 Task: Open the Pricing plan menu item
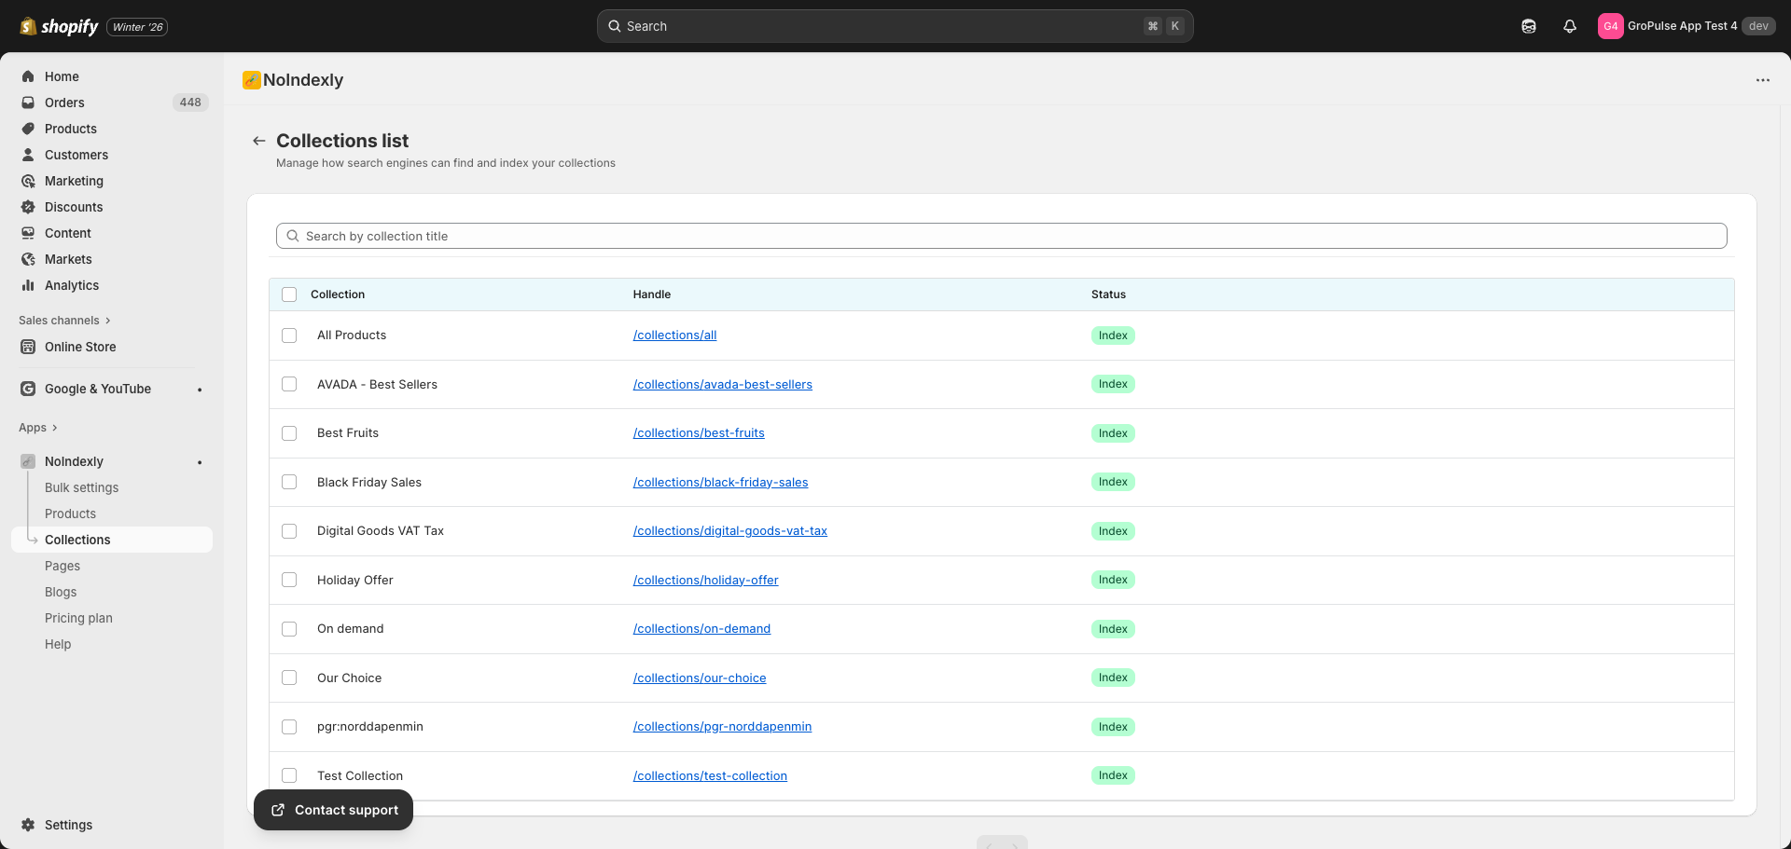(x=78, y=618)
